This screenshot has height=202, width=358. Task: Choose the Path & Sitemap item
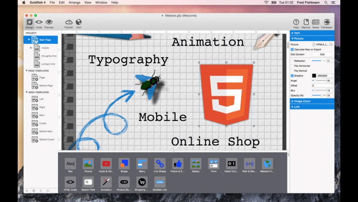pos(249,165)
